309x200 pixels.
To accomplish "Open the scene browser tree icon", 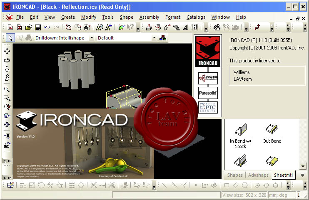I will [x=163, y=37].
